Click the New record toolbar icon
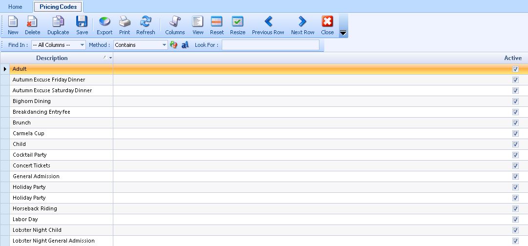 [x=13, y=25]
